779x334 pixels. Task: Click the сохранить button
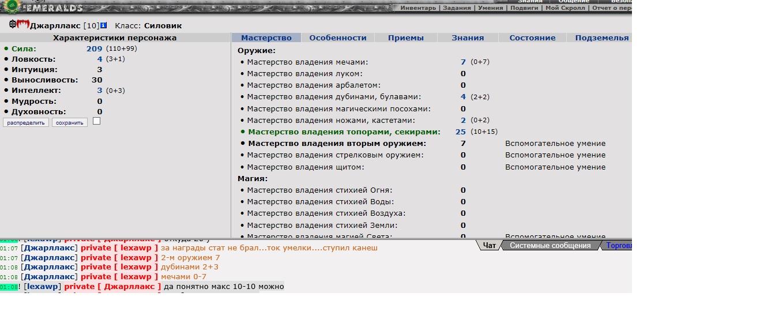[x=70, y=122]
